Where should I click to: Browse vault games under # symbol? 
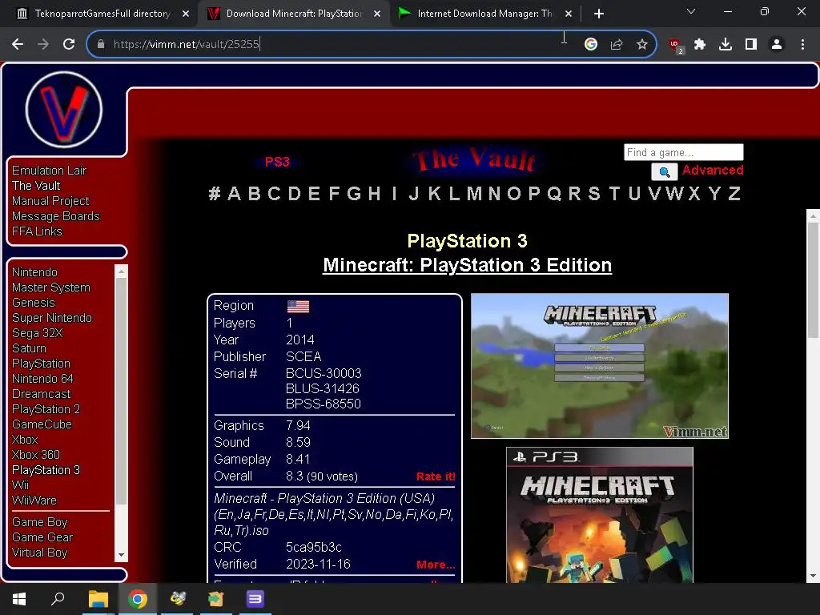[x=214, y=194]
